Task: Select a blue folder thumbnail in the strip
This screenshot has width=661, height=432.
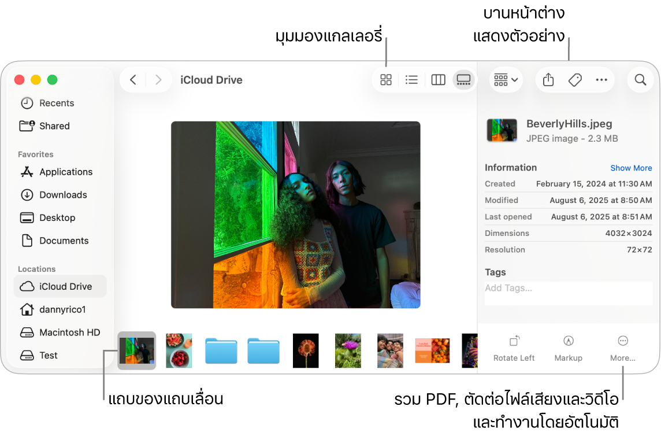Action: [x=221, y=350]
